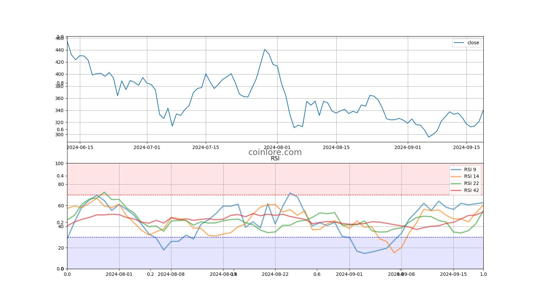Click the 20 label on RSI axis
537x302 pixels.
pyautogui.click(x=61, y=248)
